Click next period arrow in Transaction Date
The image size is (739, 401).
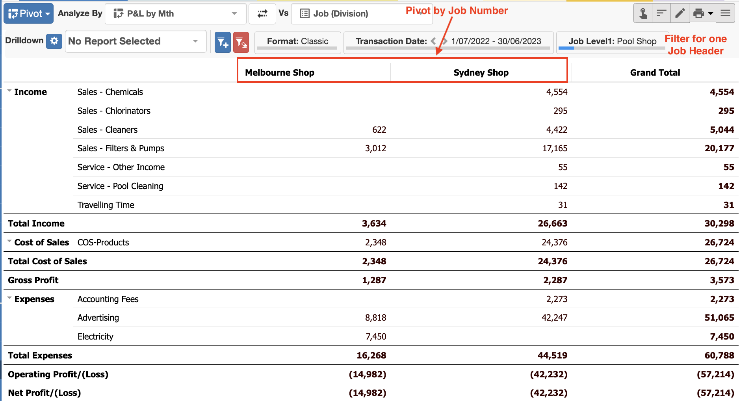coord(445,41)
